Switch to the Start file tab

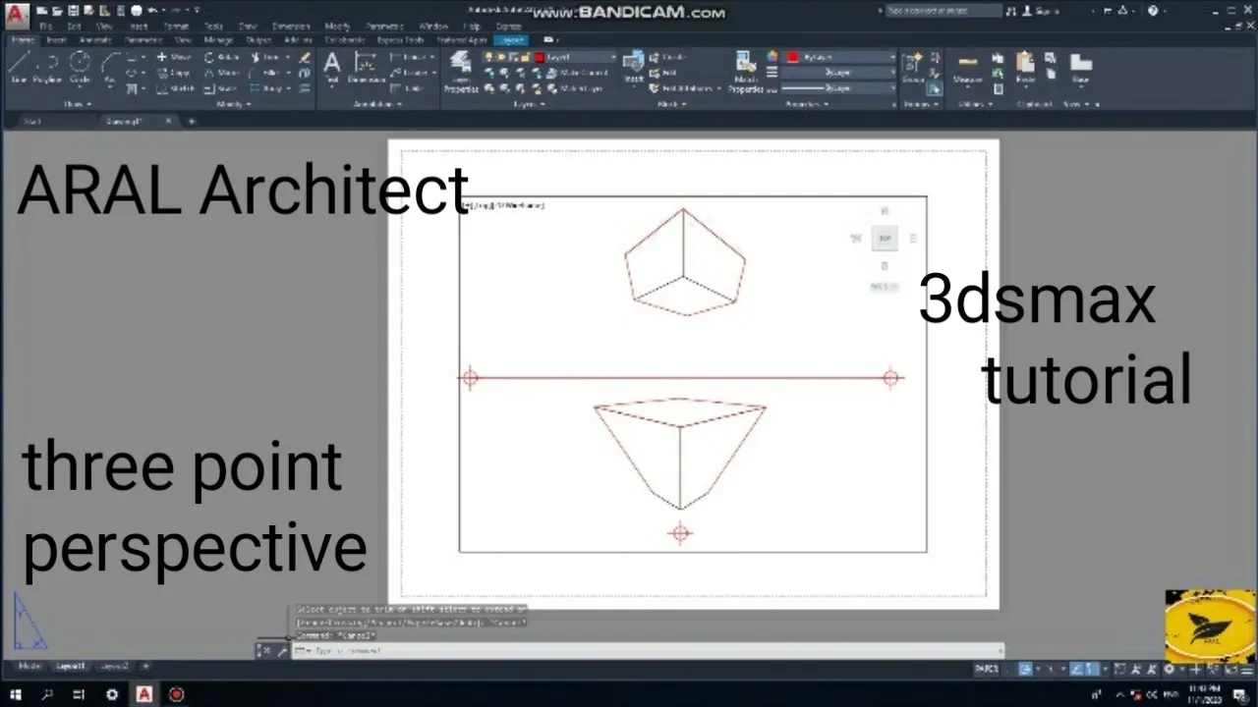pos(32,121)
